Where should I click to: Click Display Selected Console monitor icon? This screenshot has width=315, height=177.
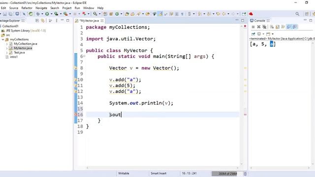pos(259,34)
